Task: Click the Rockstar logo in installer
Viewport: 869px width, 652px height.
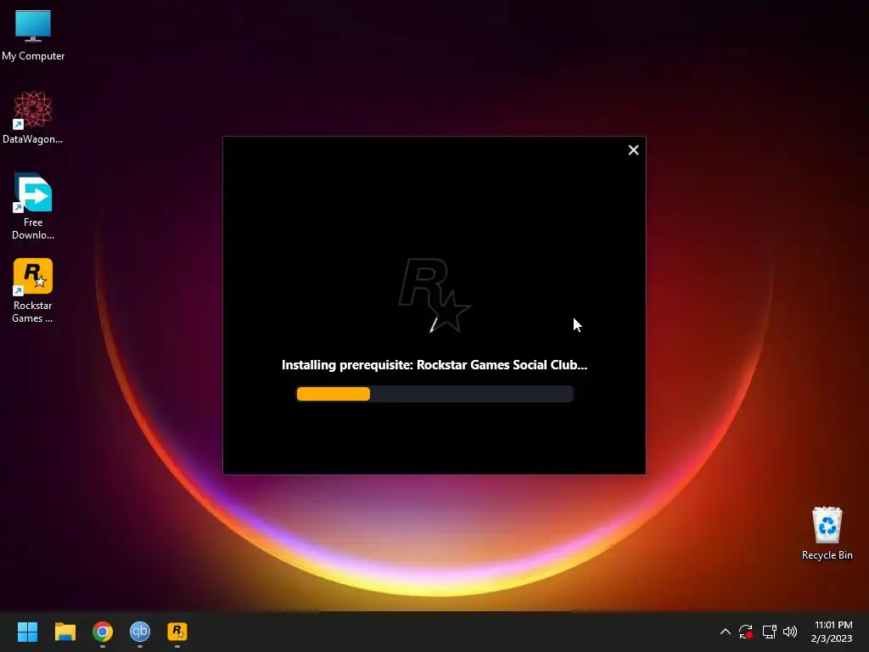Action: pos(434,295)
